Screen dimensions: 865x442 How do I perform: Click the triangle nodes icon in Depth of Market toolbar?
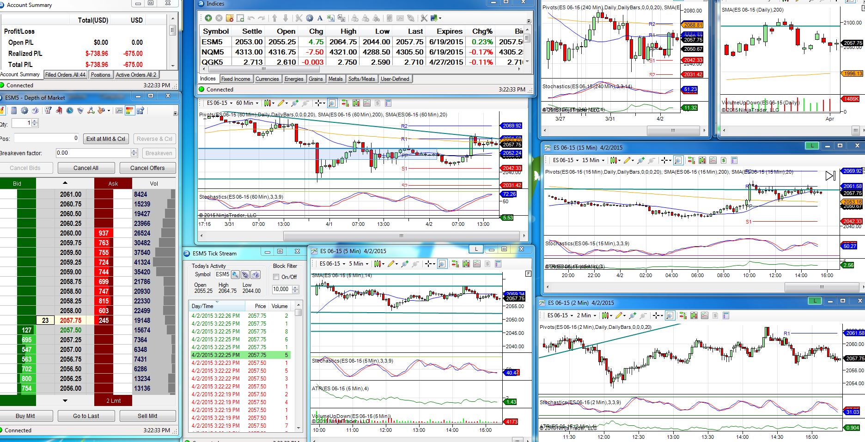point(91,110)
